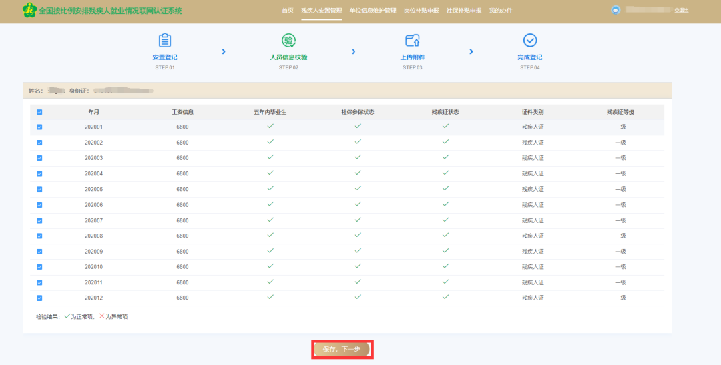Viewport: 721px width, 365px height.
Task: Uncheck the checkbox for month 202012
Action: coord(39,298)
